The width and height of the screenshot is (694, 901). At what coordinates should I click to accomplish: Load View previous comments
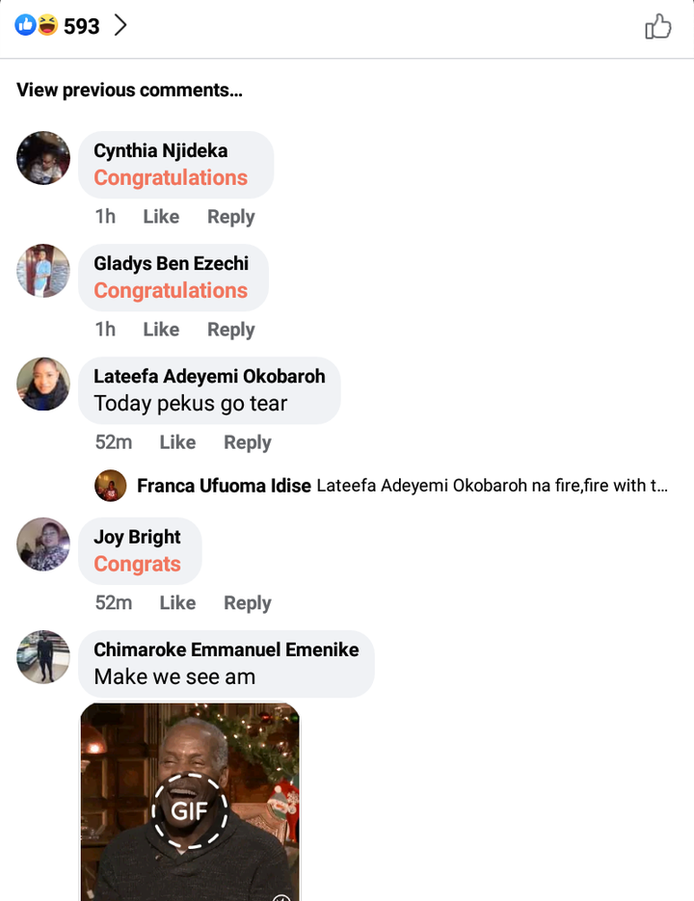[129, 91]
